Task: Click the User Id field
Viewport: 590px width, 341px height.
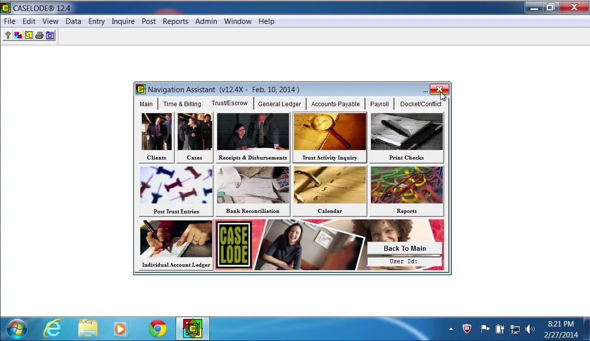Action: click(404, 261)
